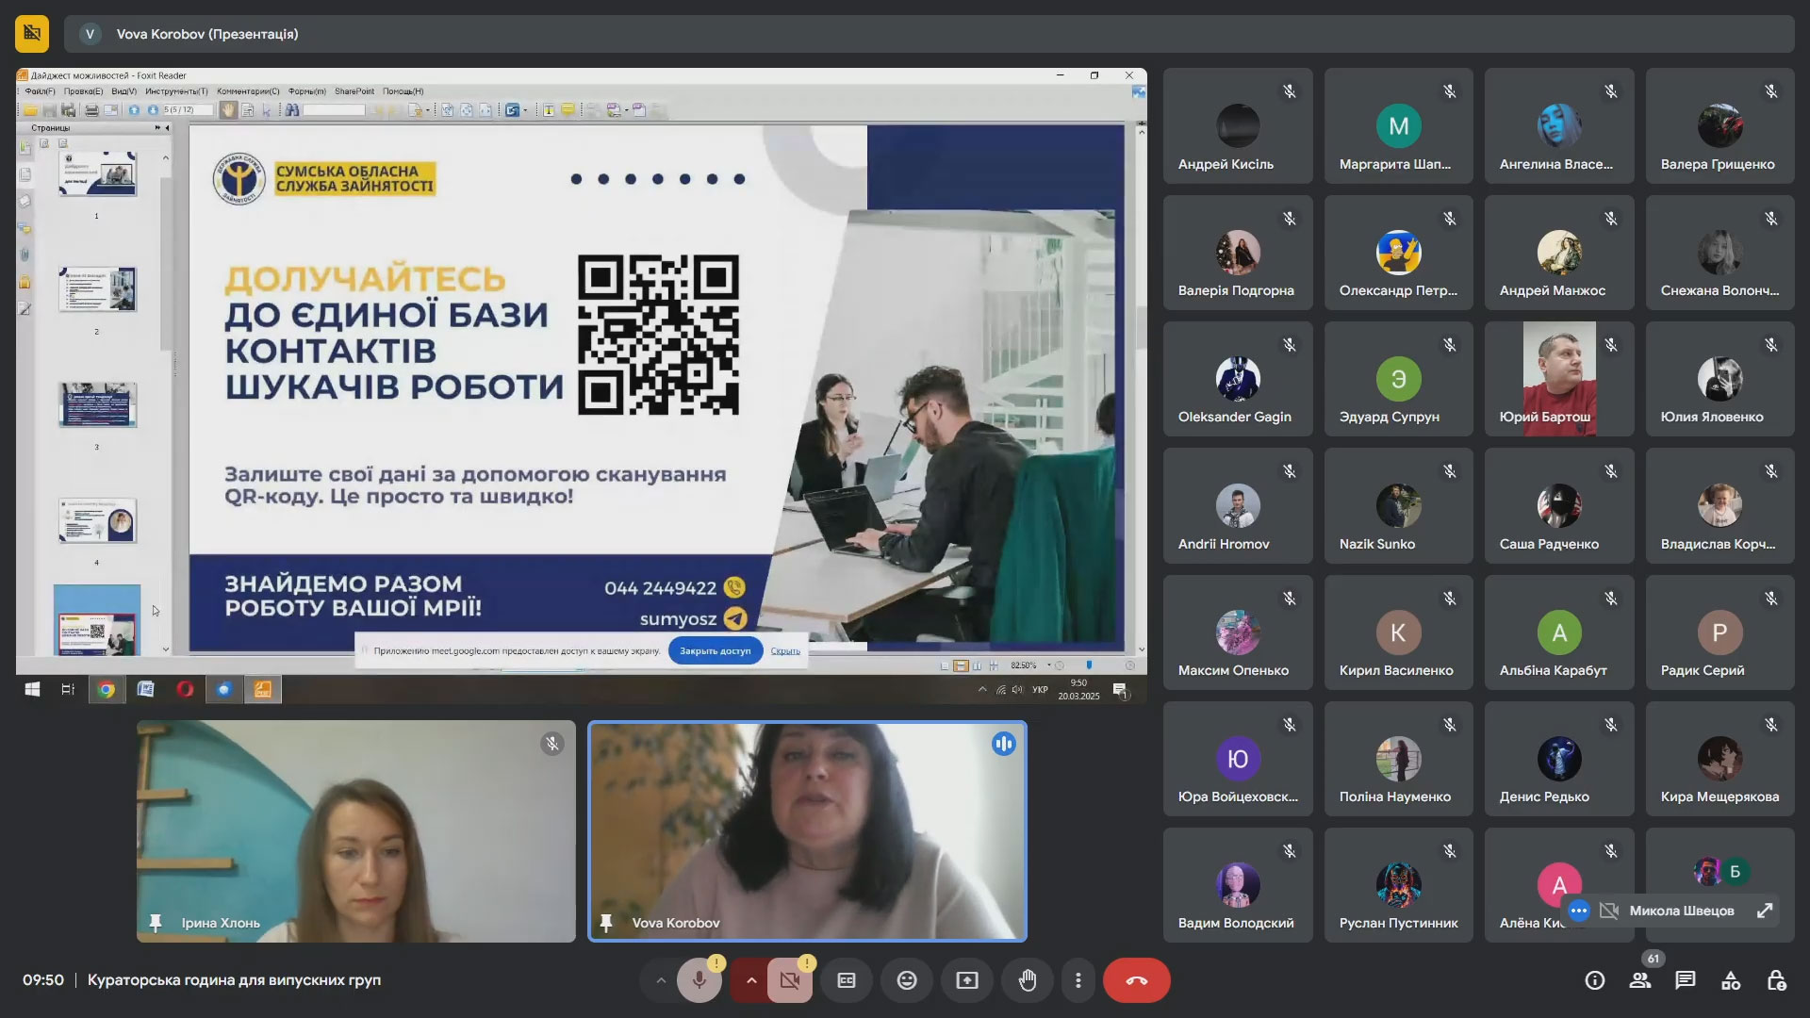Show hidden tray icons in shared taskbar
The height and width of the screenshot is (1018, 1810).
point(982,689)
